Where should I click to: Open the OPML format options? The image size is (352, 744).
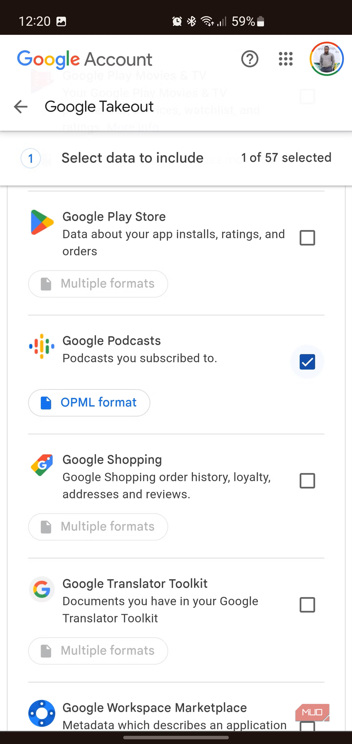pyautogui.click(x=89, y=403)
